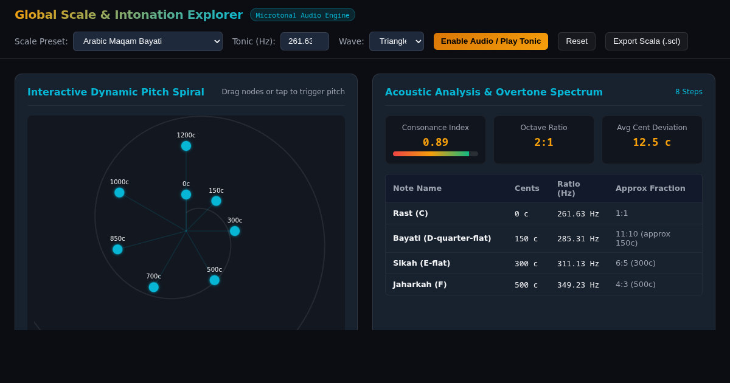Tap the 700c pitch node
The image size is (730, 383).
click(x=154, y=287)
